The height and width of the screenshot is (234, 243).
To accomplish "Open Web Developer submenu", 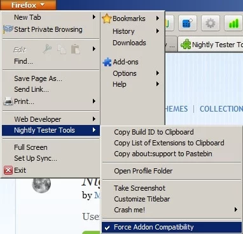I will 50,119.
